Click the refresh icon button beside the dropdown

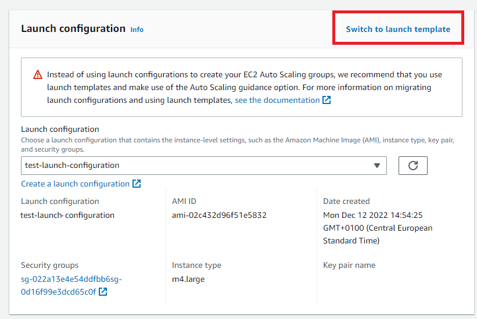tap(413, 166)
